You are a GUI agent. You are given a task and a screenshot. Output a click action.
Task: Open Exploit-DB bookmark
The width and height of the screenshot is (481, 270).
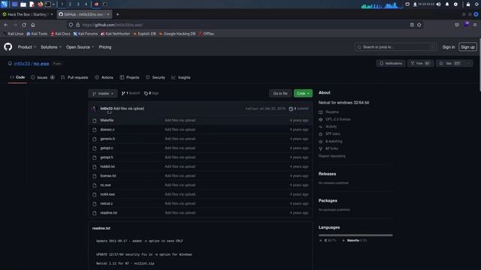coord(144,34)
